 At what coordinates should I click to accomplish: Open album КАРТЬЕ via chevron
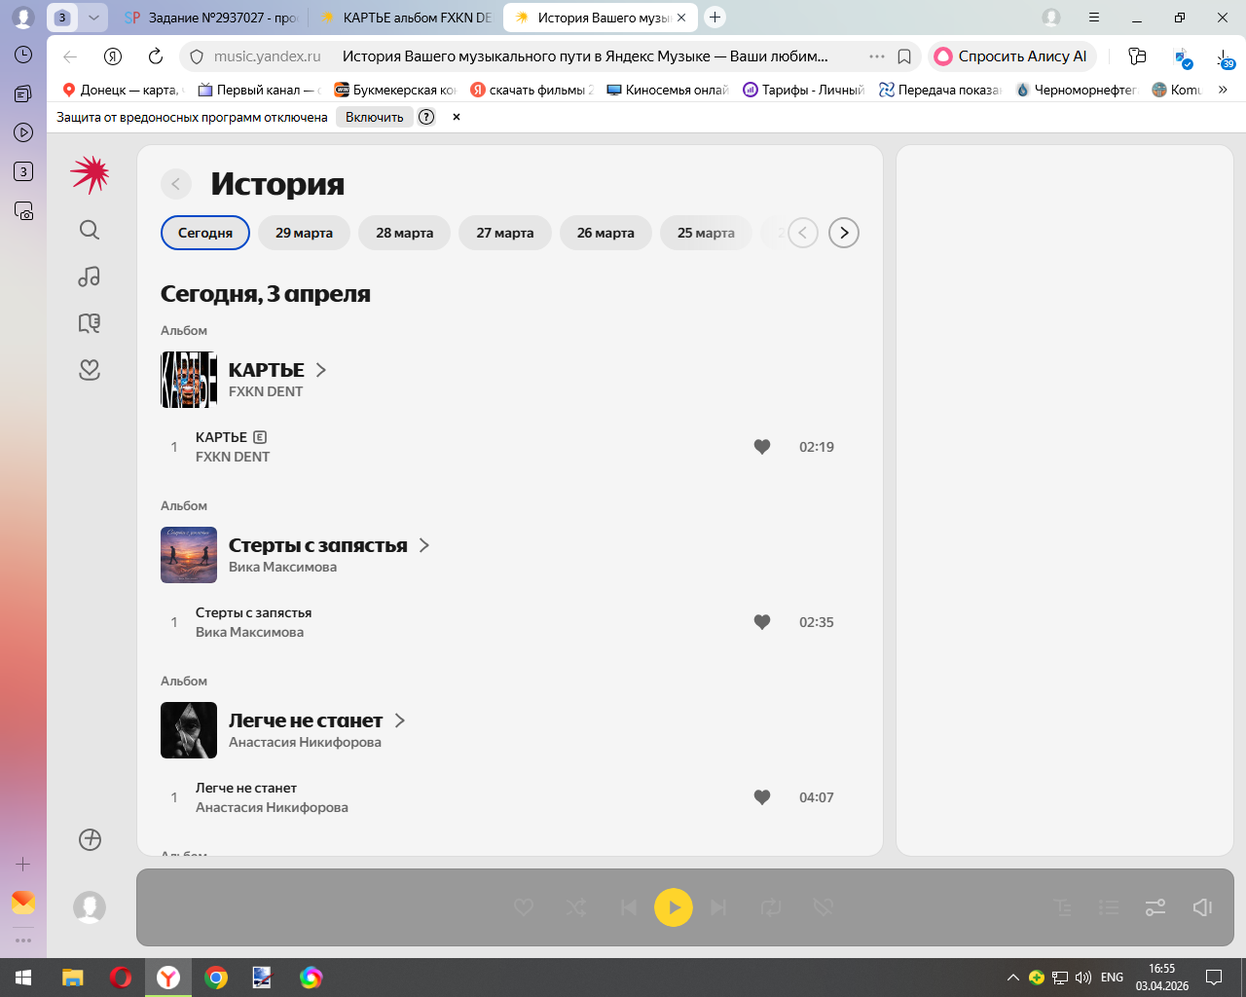point(321,370)
